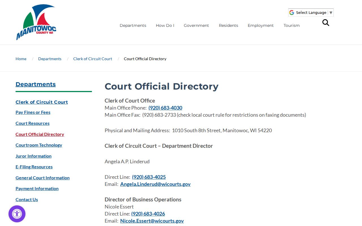Open the Select Language dropdown
Viewport: 362px width, 226px height.
click(x=311, y=12)
